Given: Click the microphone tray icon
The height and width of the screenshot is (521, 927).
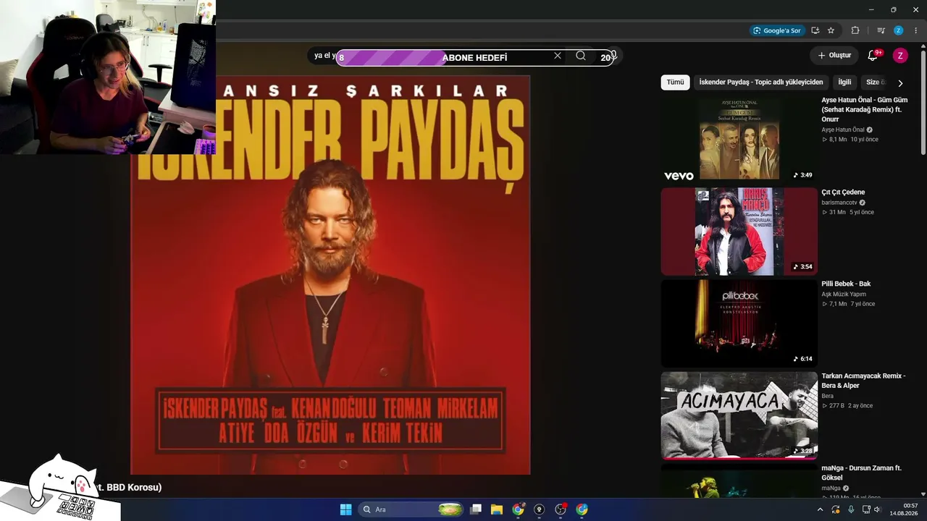Looking at the screenshot, I should click(851, 509).
